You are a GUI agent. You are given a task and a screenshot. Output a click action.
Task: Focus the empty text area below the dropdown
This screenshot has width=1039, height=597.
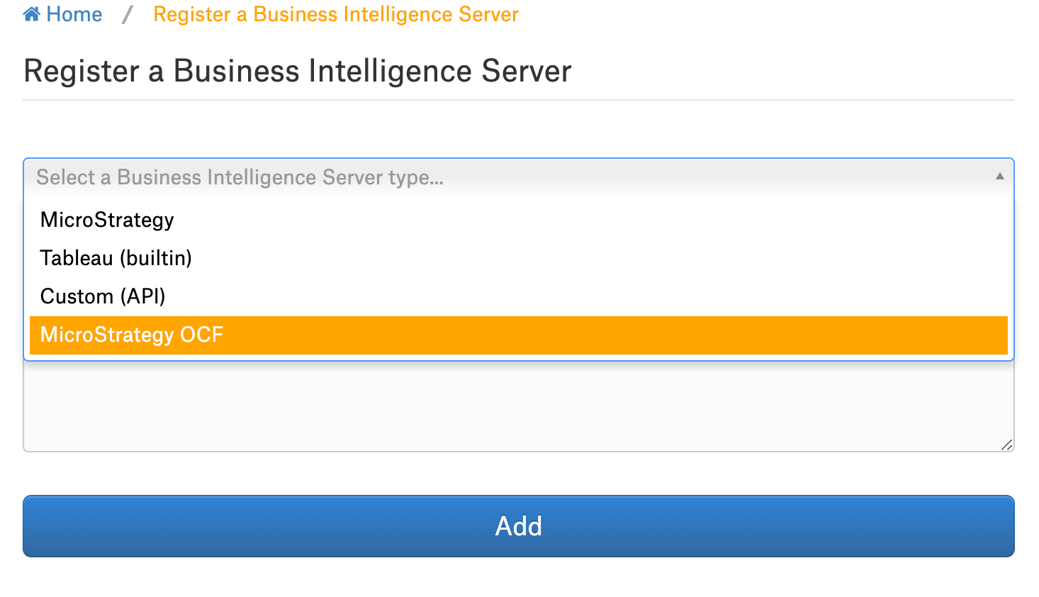tap(519, 406)
